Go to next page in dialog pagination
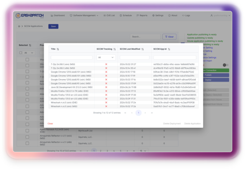Viewport: 245px width, 169px height. 145,113
